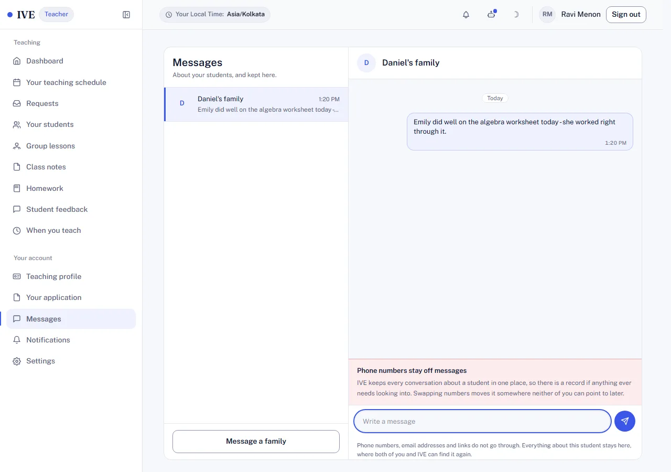Go to the Homework page

coord(71,188)
